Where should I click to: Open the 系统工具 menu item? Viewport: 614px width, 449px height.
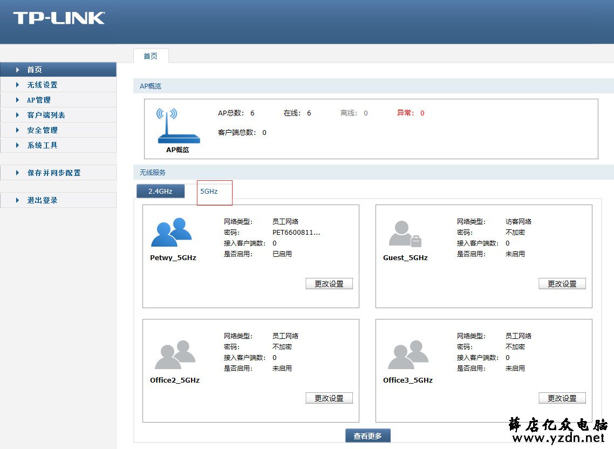(58, 145)
